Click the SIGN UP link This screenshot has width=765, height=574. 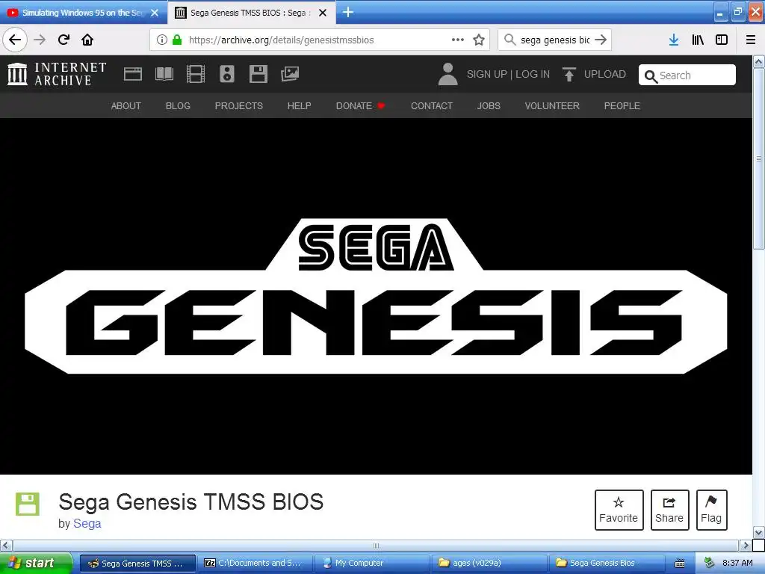tap(487, 74)
